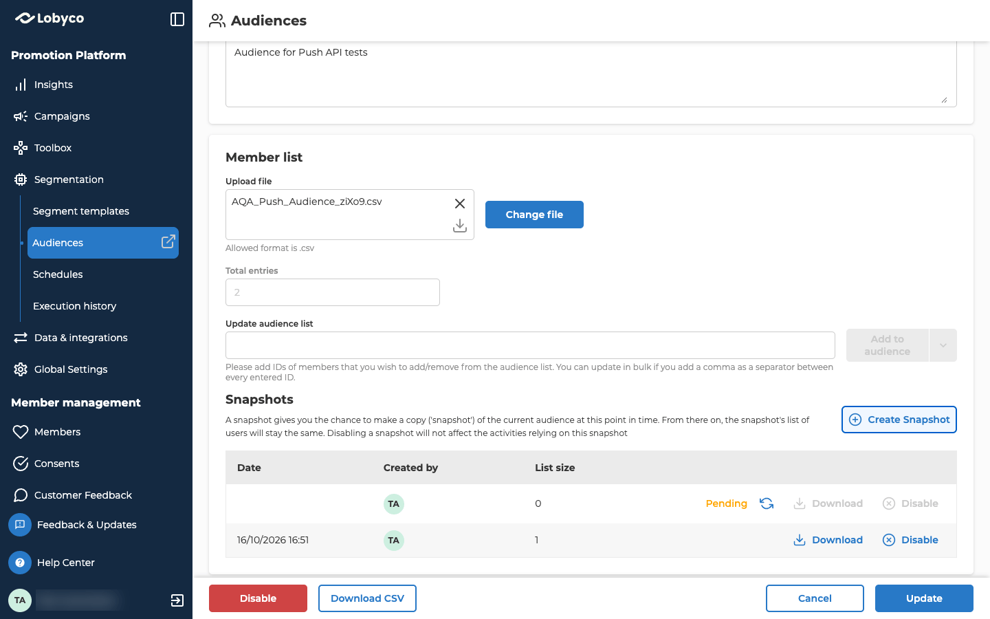Screen dimensions: 990x619
Task: Click the Add to audience button
Action: pyautogui.click(x=888, y=345)
